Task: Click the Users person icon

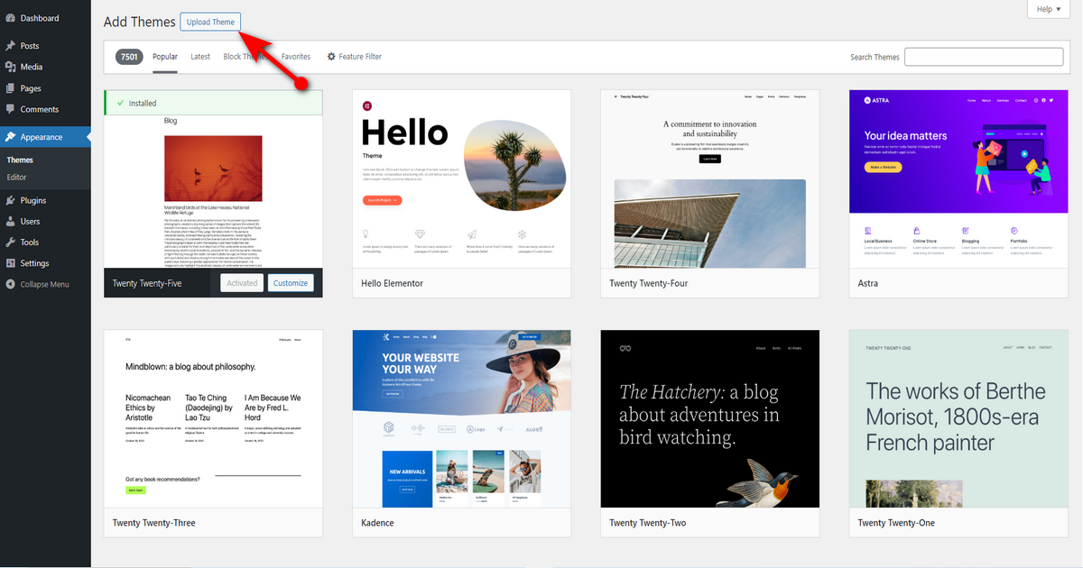Action: click(10, 221)
